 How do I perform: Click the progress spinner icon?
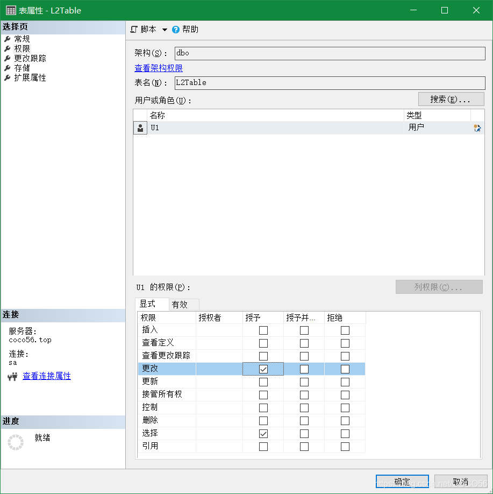point(16,442)
